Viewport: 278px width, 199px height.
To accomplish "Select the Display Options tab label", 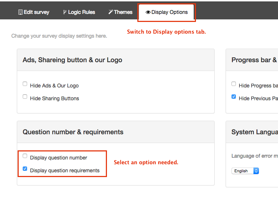I will [x=170, y=12].
